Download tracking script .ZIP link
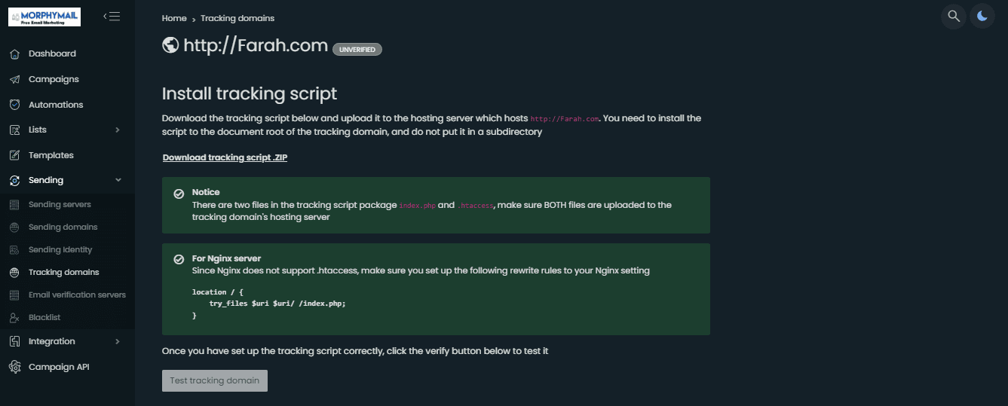The height and width of the screenshot is (406, 1008). [x=225, y=157]
